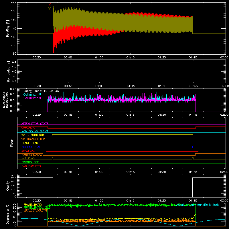The height and width of the screenshot is (229, 229).
Task: Click the 0.15 value on modulation axis
Action: 13,94
